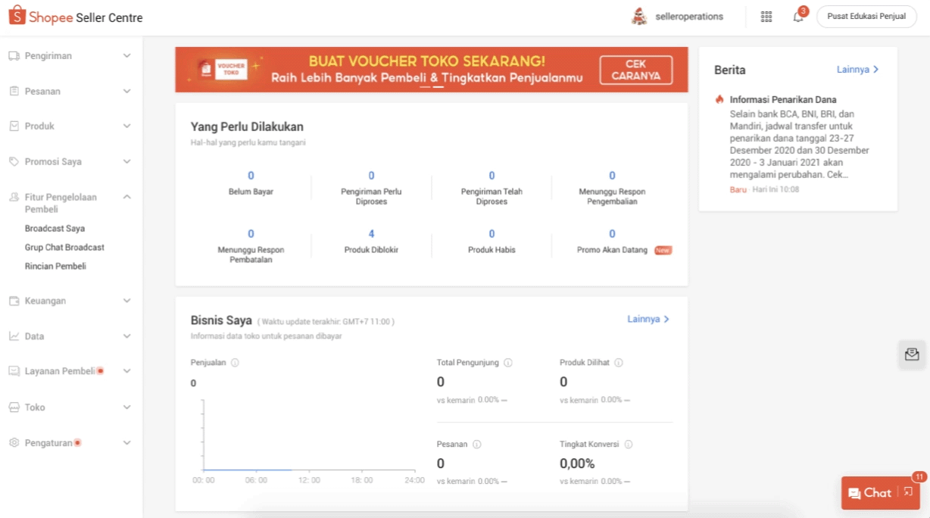Open Grup Chat Broadcast menu item
The height and width of the screenshot is (518, 930).
tap(64, 248)
